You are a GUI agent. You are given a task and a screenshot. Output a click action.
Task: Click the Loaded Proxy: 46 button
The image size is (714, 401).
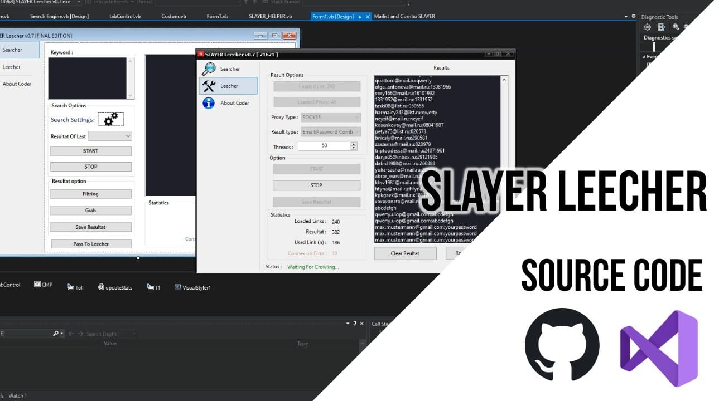coord(316,102)
